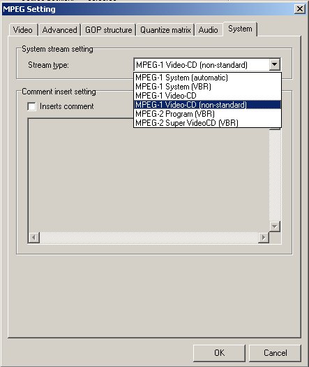The width and height of the screenshot is (309, 367).
Task: Select MPEG-1 Video-CD (non-standard) list entry
Action: (x=207, y=105)
